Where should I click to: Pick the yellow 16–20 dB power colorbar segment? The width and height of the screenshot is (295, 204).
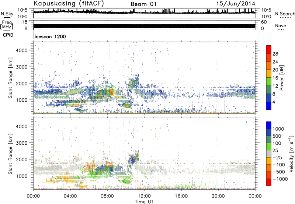(269, 74)
